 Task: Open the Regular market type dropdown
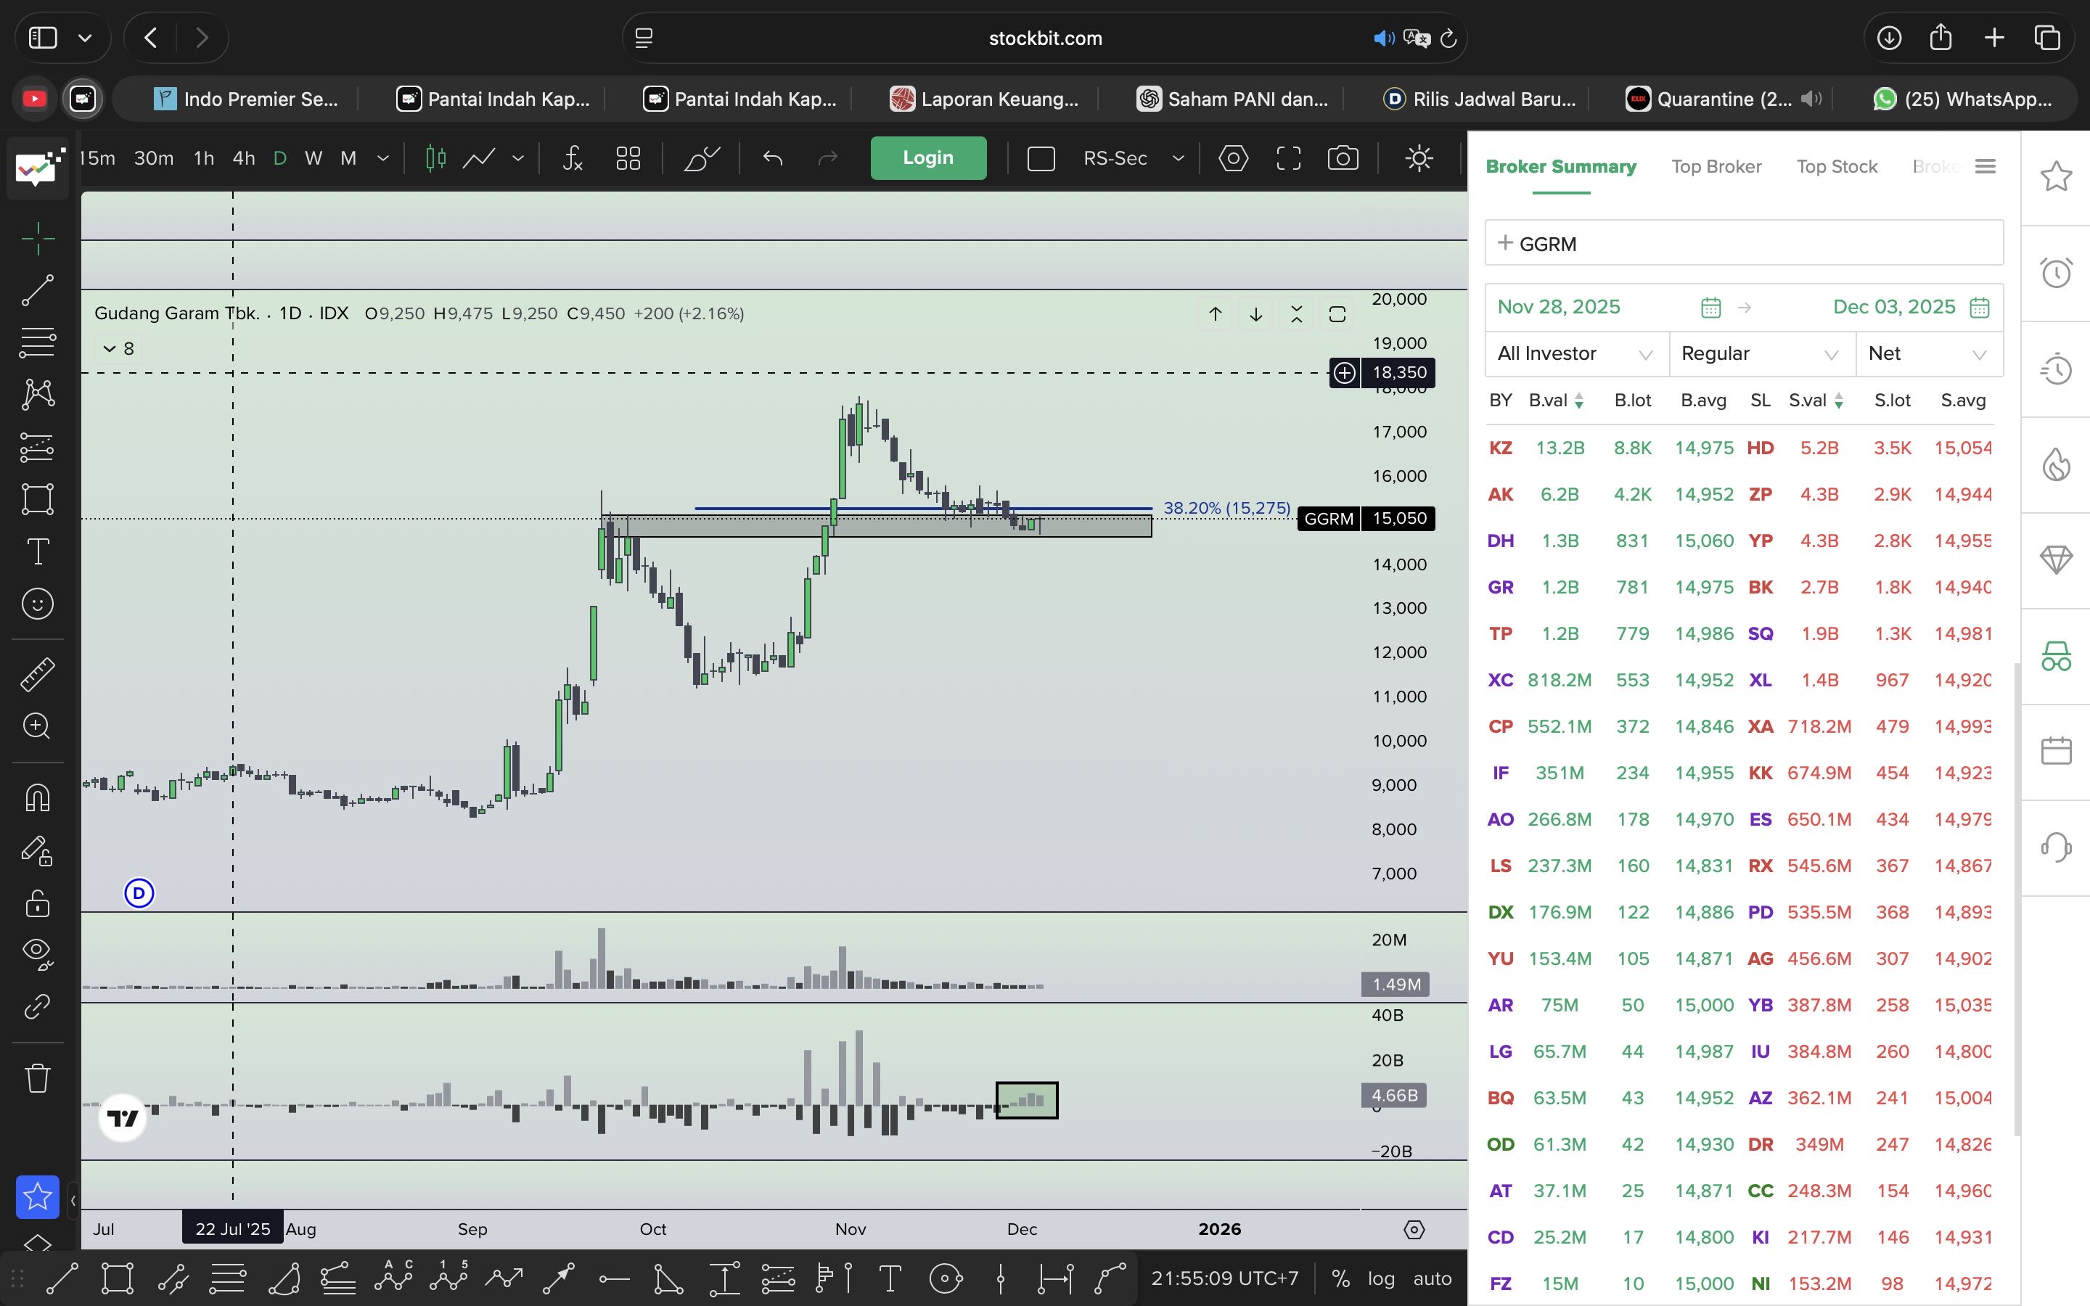1760,354
